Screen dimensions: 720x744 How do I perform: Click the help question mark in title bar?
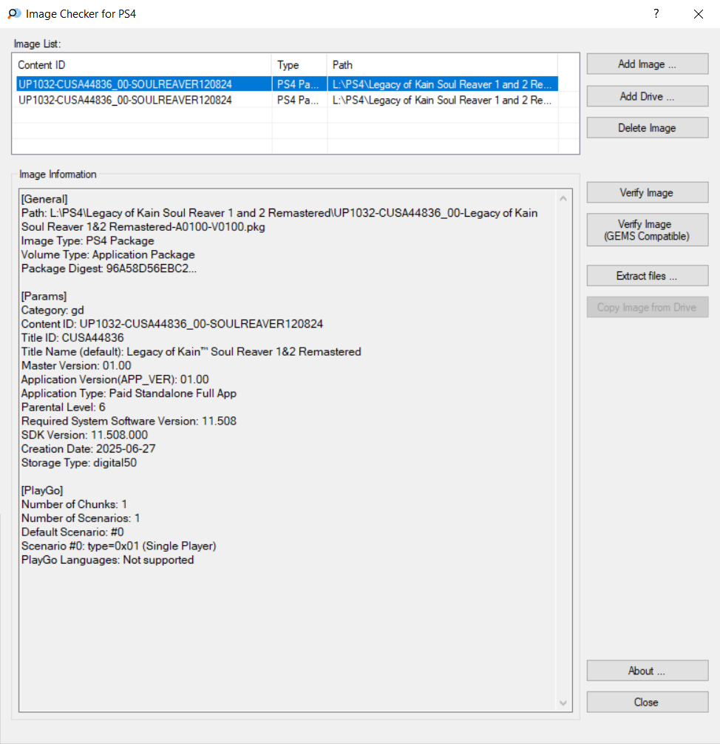coord(656,14)
